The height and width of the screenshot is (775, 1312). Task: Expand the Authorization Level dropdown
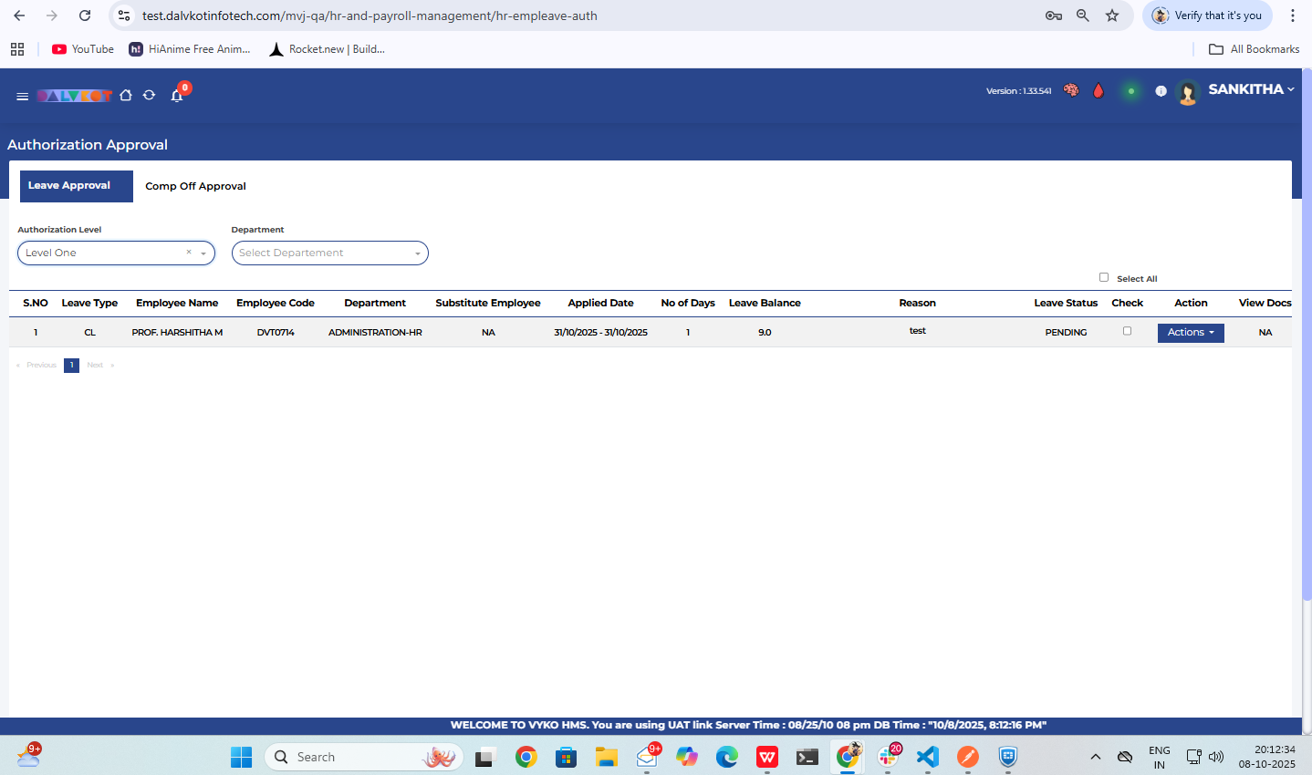pyautogui.click(x=203, y=253)
